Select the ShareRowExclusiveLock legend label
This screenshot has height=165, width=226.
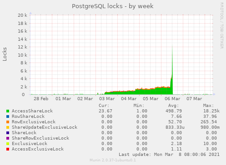(x=40, y=138)
